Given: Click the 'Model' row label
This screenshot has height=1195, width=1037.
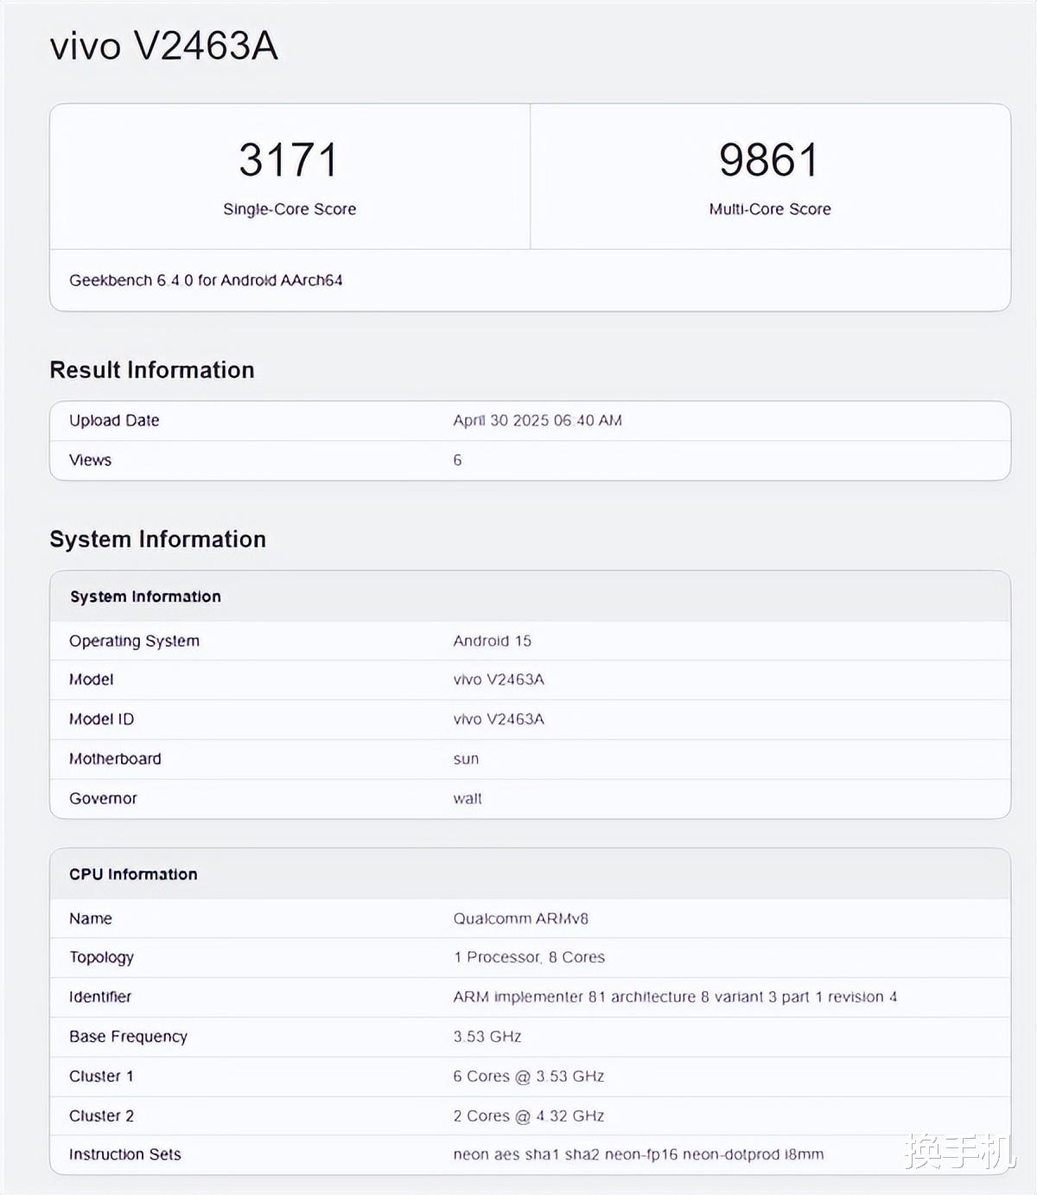Looking at the screenshot, I should point(91,680).
